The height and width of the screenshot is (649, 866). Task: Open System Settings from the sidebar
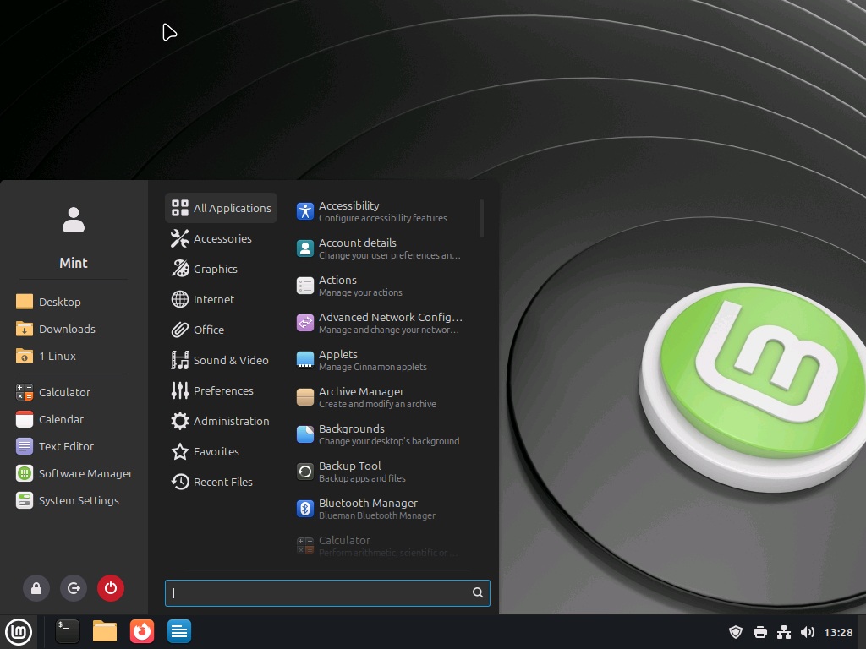74,500
